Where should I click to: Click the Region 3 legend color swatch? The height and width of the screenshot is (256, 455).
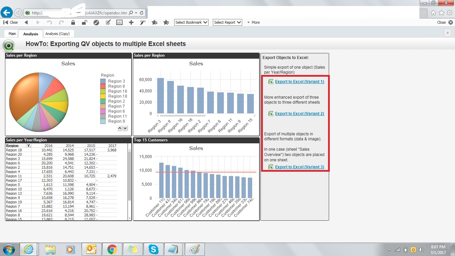point(103,81)
